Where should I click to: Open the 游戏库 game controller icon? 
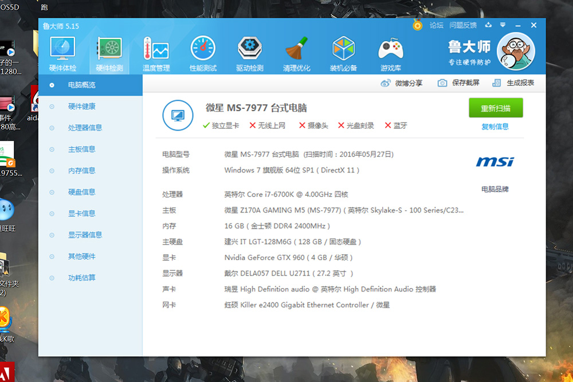[390, 49]
